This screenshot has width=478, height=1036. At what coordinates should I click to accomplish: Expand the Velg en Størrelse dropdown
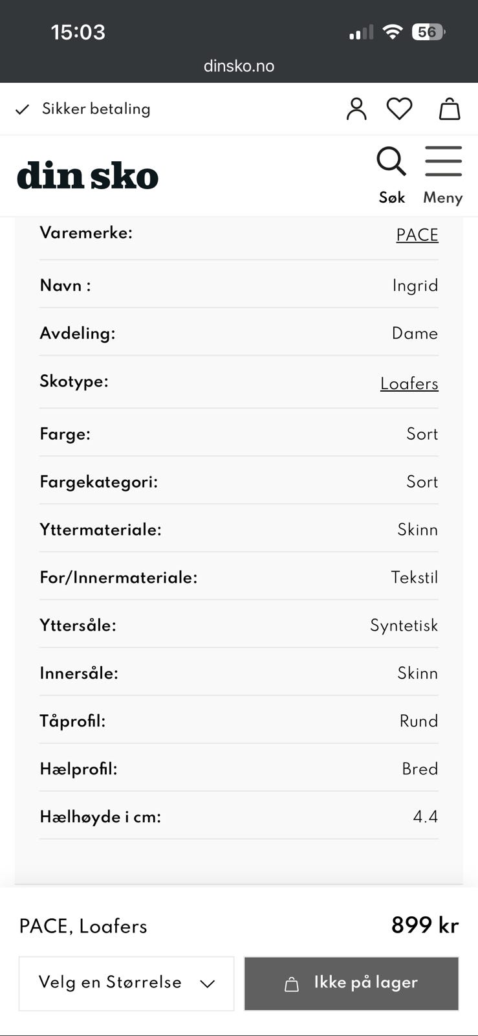pyautogui.click(x=126, y=983)
